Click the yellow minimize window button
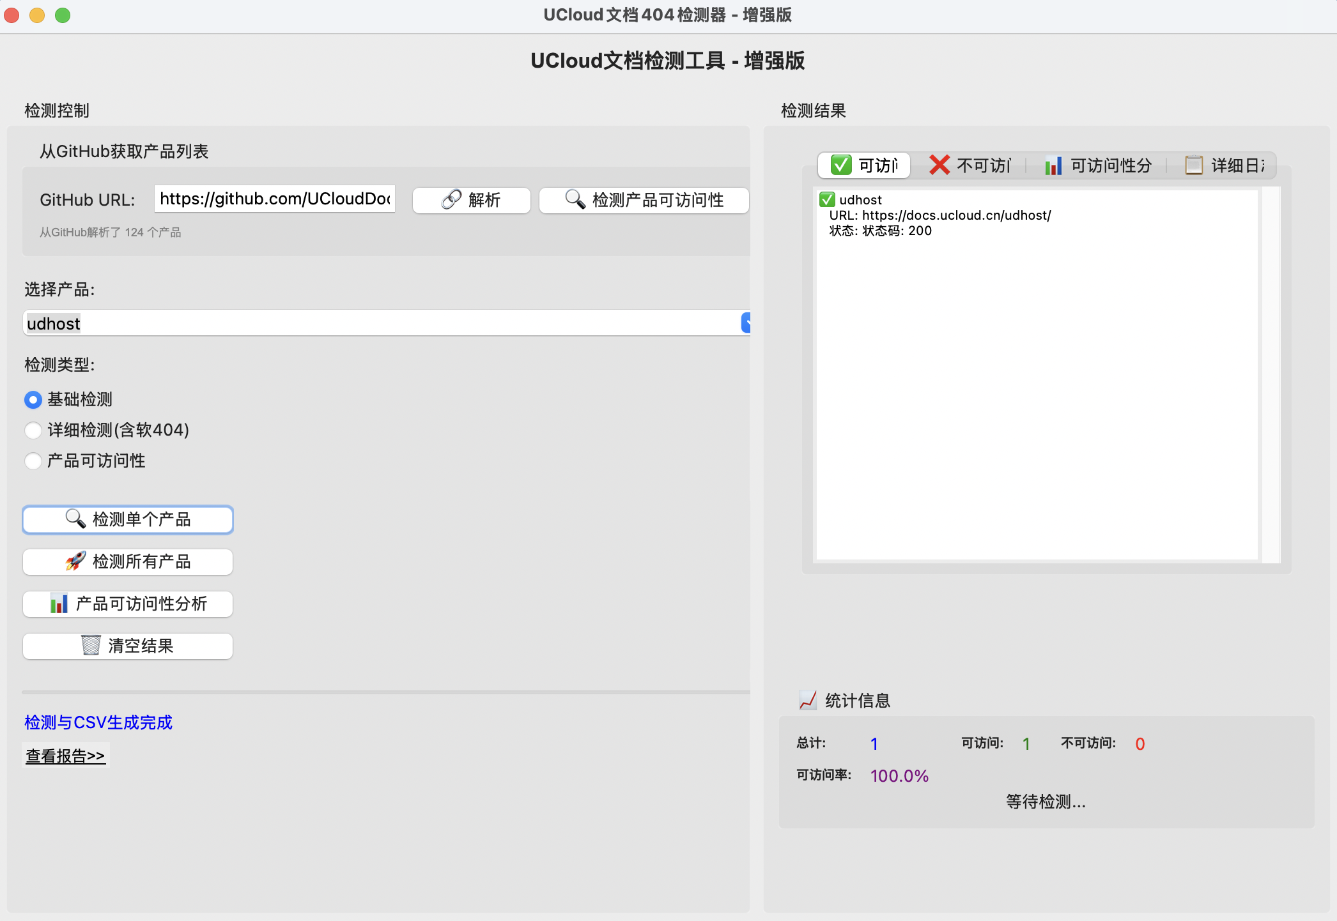The image size is (1337, 921). [37, 15]
